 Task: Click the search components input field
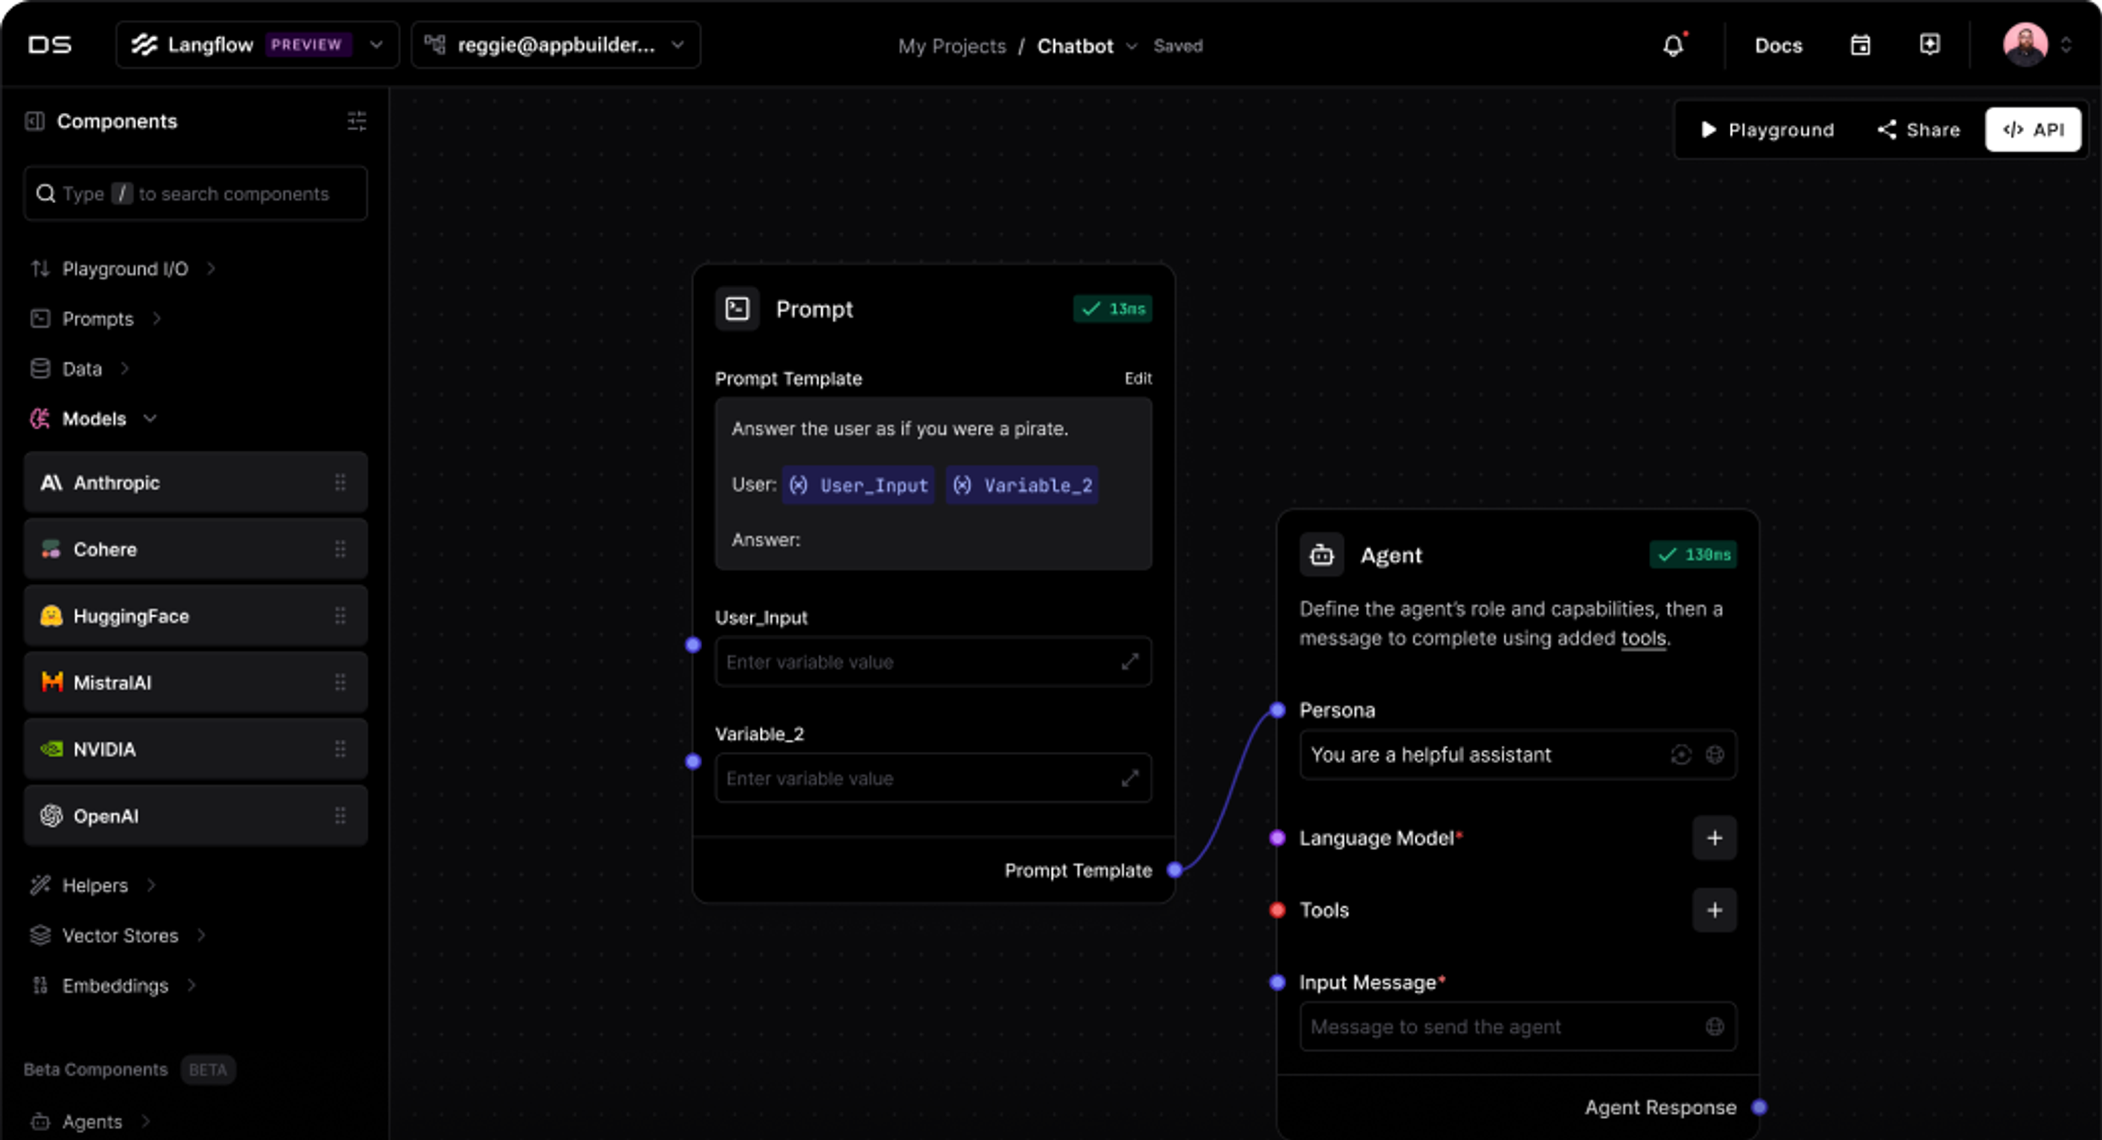coord(196,194)
